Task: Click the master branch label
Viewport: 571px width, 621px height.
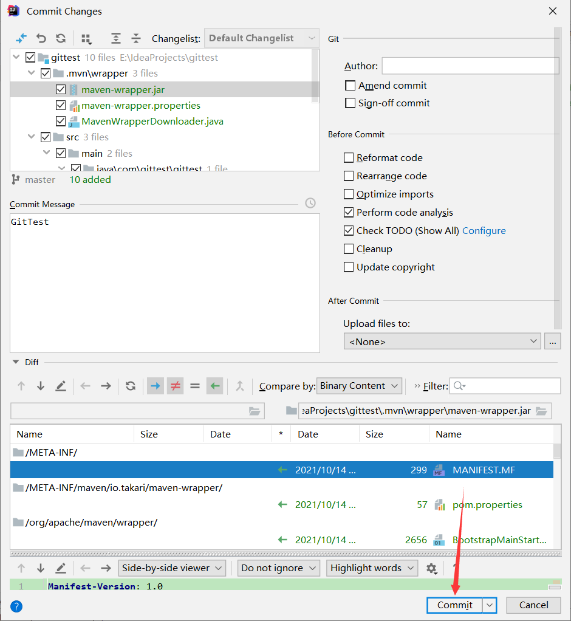Action: click(40, 180)
